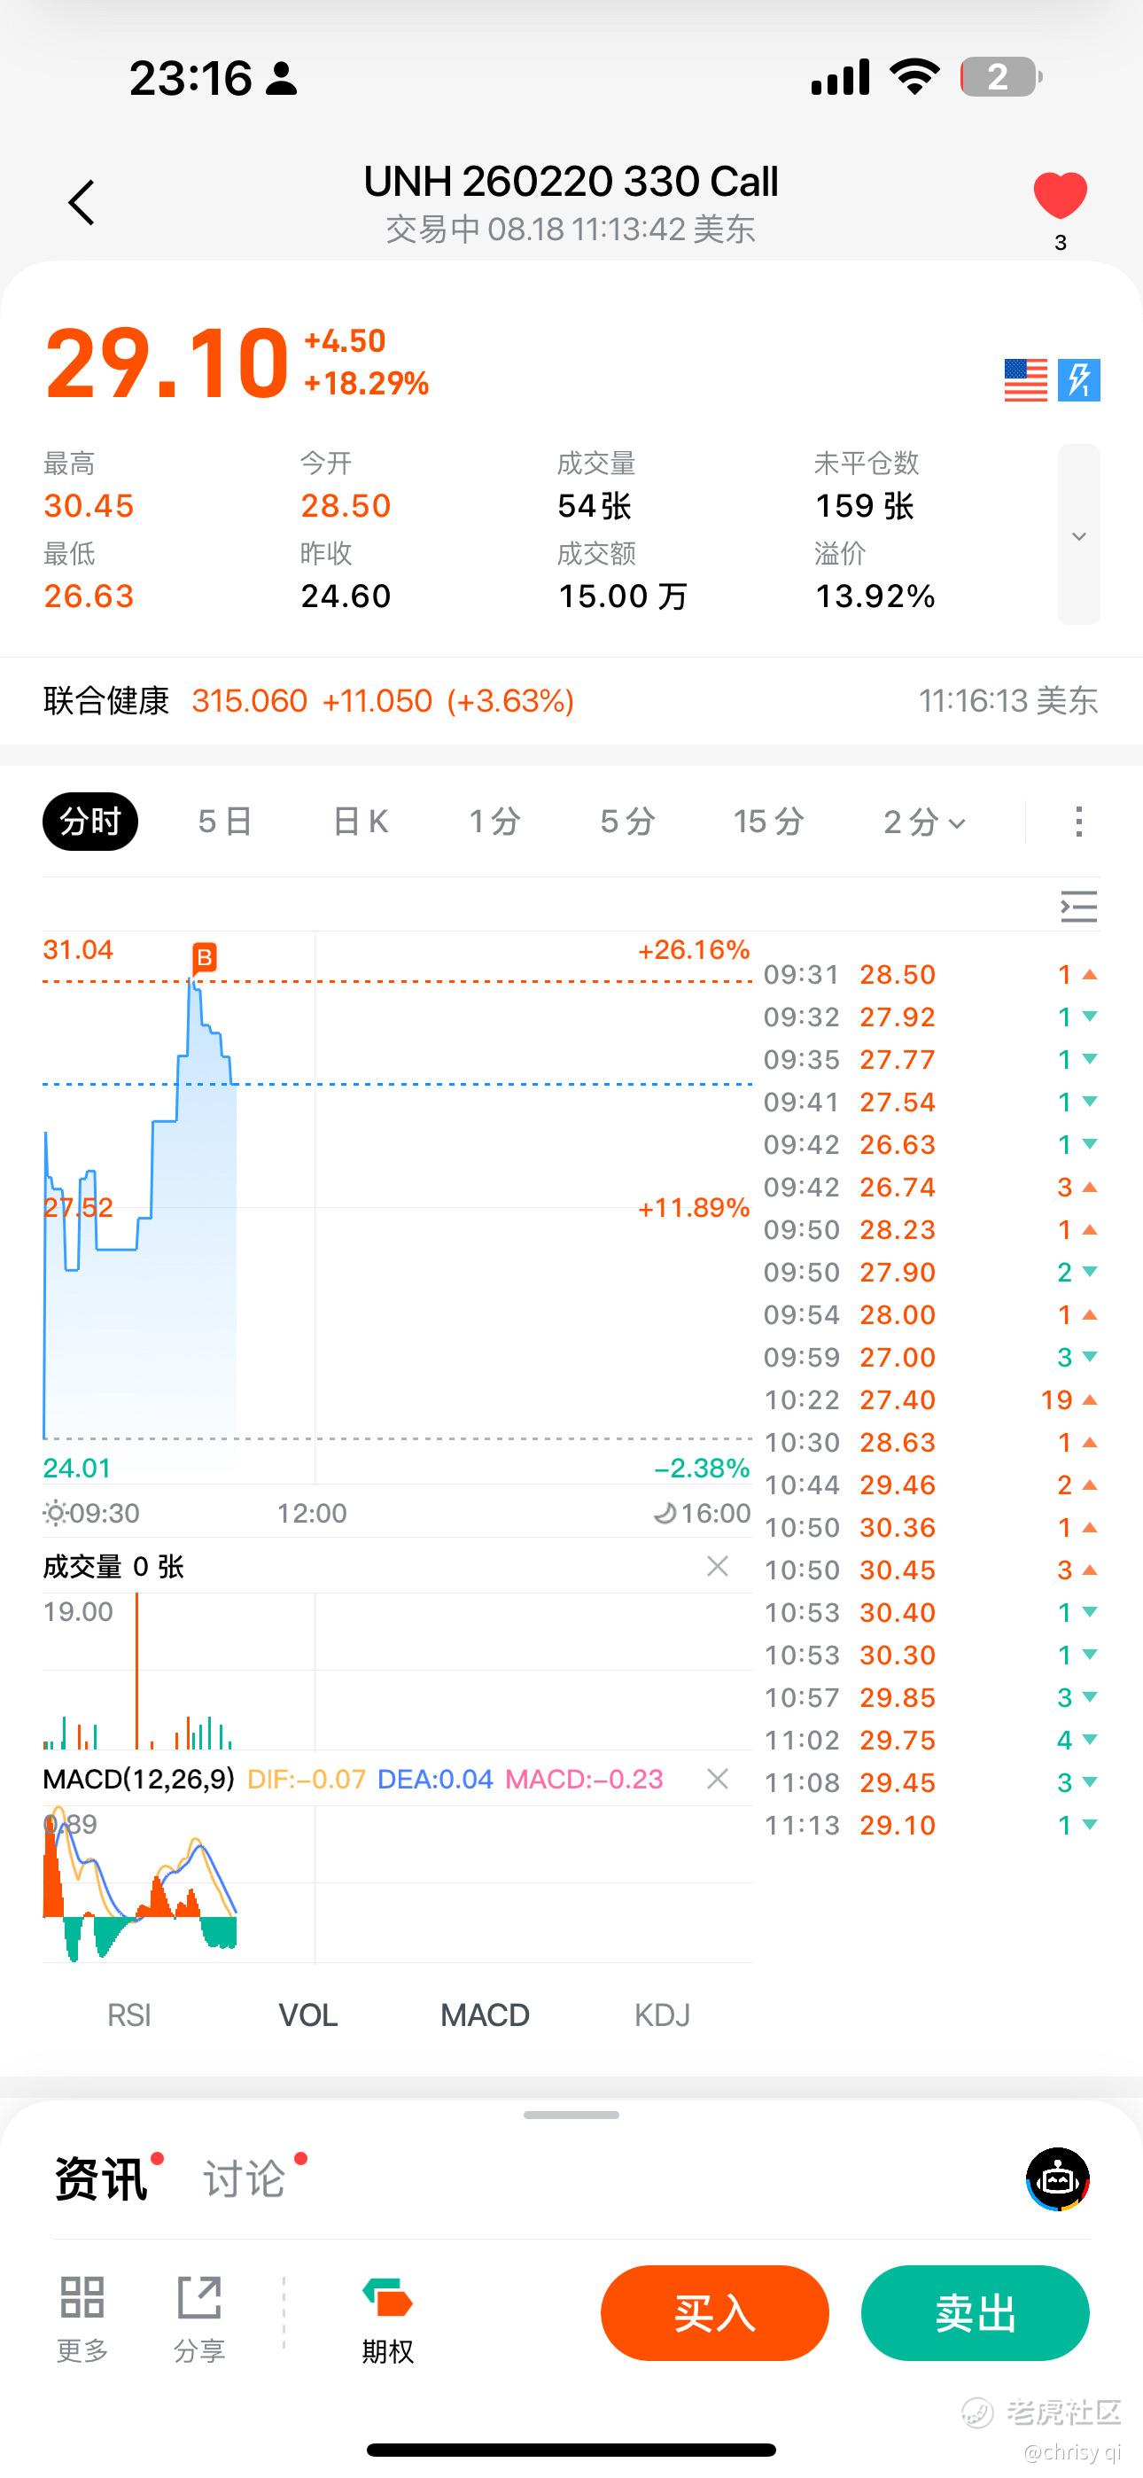Toggle the trade tick list icon

pyautogui.click(x=1078, y=906)
